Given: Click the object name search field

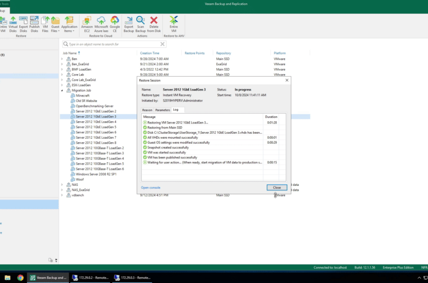Looking at the screenshot, I should (x=114, y=44).
